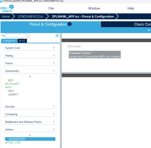Image resolution: width=151 pixels, height=148 pixels.
Task: Select SEQUENCER utility
Action: click(x=30, y=139)
